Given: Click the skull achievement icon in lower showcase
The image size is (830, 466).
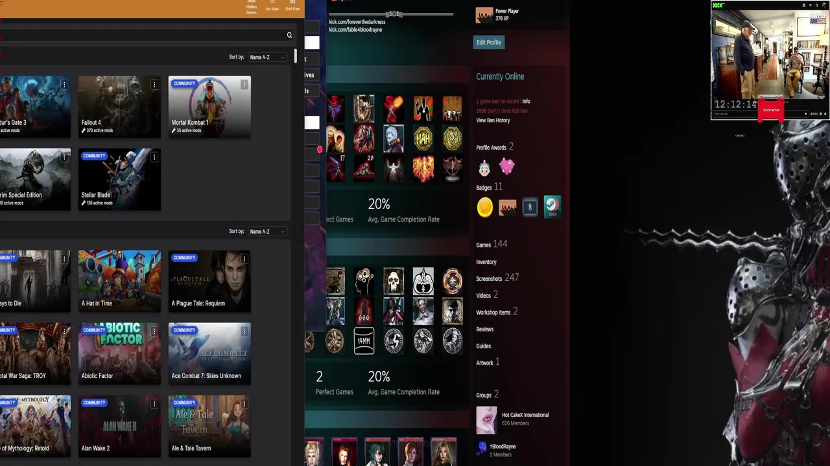Looking at the screenshot, I should coord(394,282).
